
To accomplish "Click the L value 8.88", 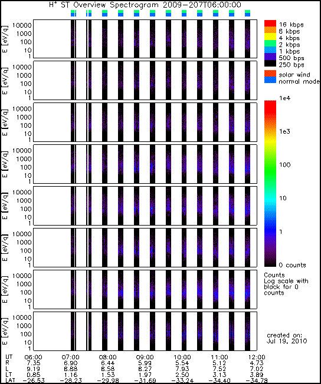I will tap(71, 369).
